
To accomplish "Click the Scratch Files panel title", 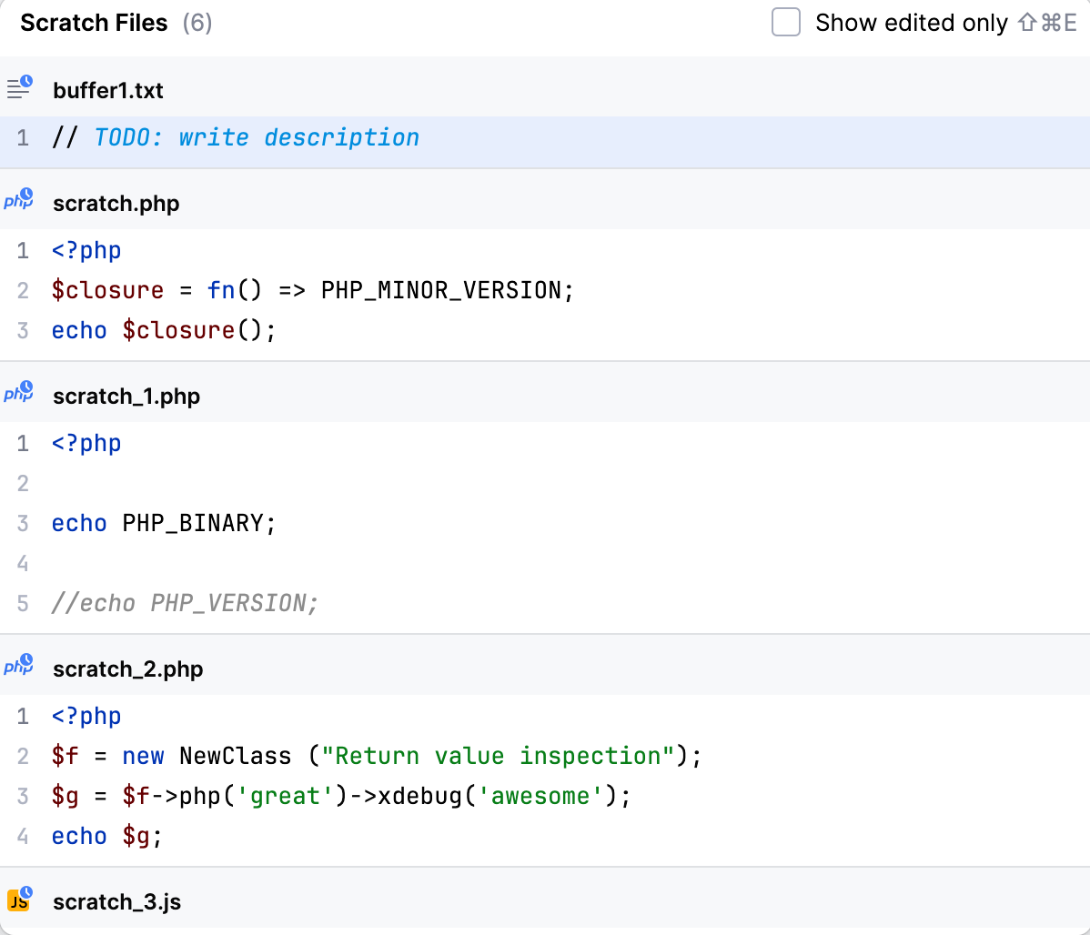I will [94, 23].
